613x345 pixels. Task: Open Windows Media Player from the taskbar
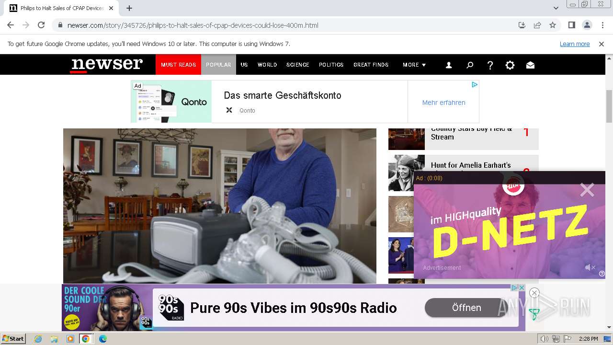[x=70, y=339]
